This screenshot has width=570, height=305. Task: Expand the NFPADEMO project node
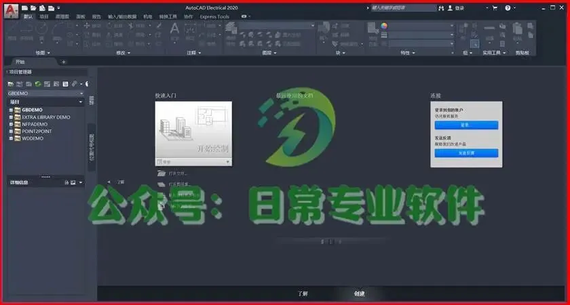[x=11, y=124]
